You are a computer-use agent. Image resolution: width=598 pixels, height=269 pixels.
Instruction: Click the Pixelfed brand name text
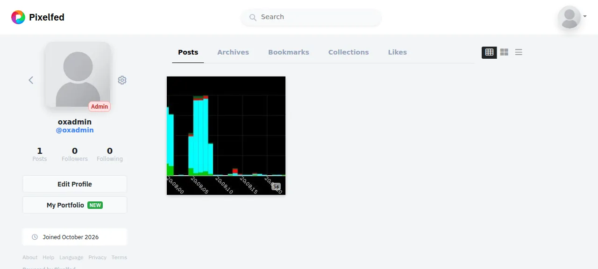[47, 17]
